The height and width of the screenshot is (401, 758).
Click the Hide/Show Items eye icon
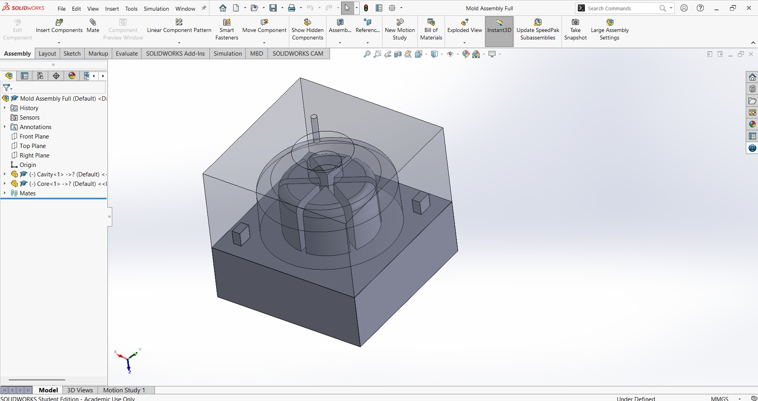click(450, 54)
